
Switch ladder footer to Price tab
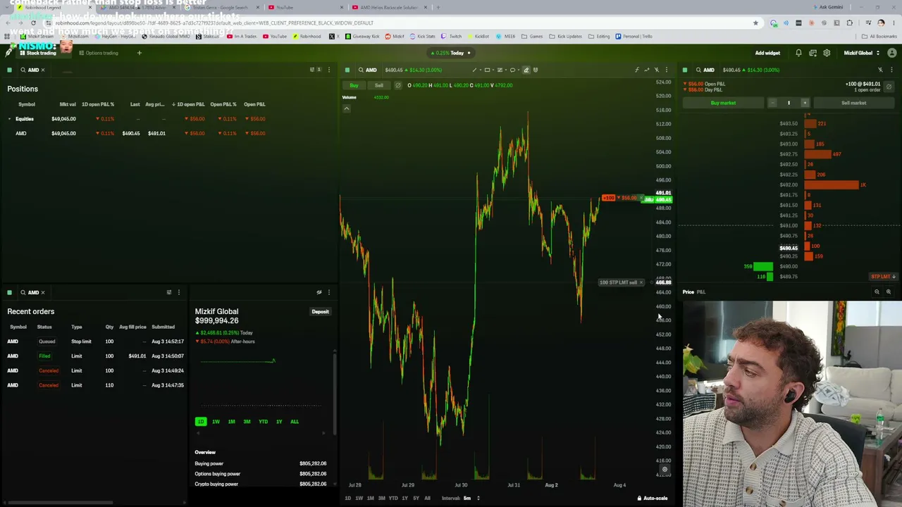coord(688,292)
